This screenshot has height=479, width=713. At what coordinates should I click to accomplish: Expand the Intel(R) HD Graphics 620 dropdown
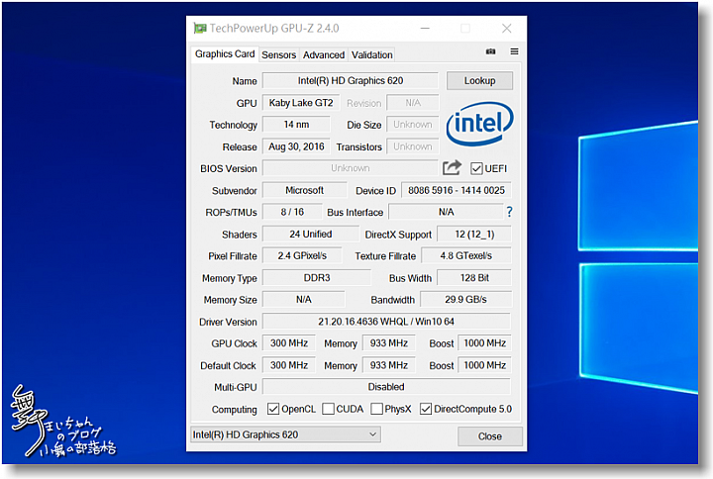(285, 434)
